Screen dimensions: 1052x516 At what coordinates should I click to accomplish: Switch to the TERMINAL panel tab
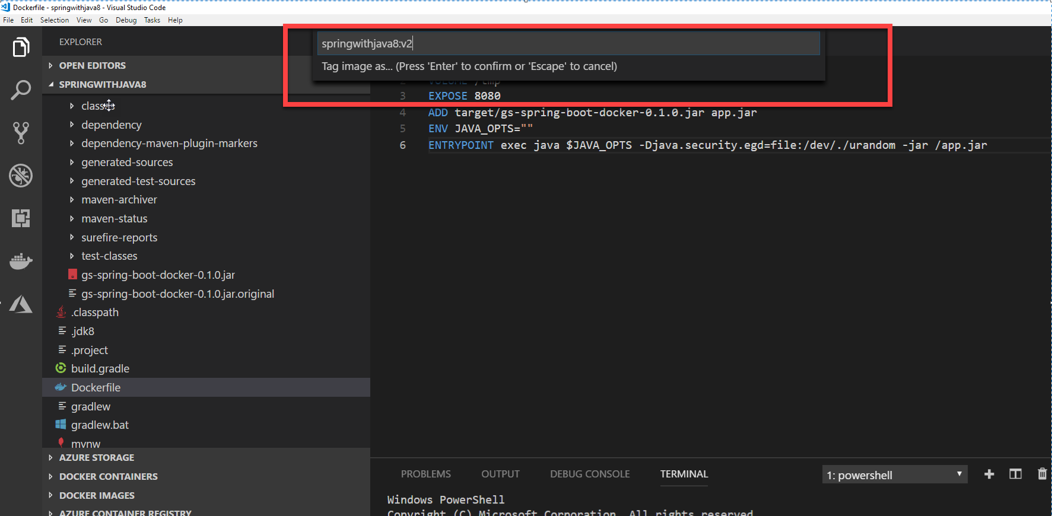pos(684,474)
